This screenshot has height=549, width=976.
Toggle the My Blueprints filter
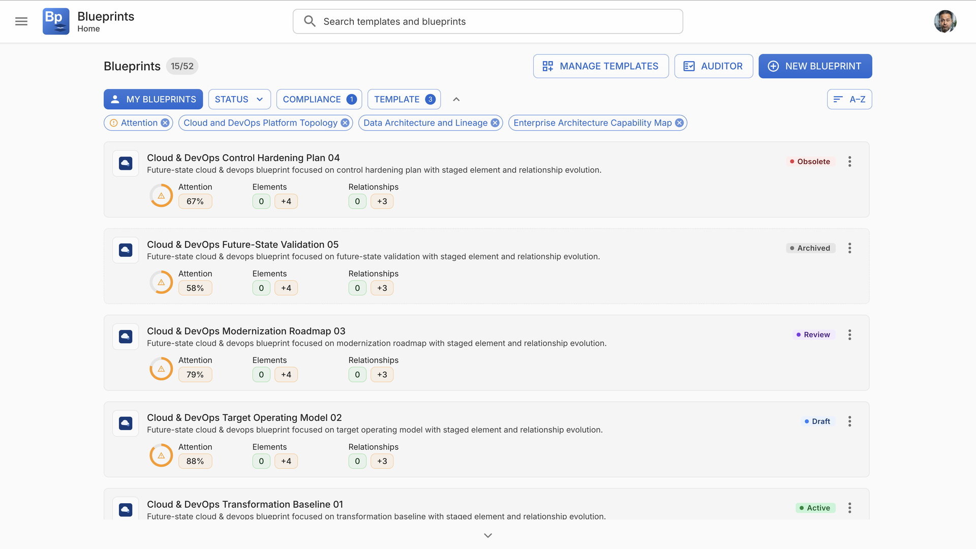coord(153,99)
